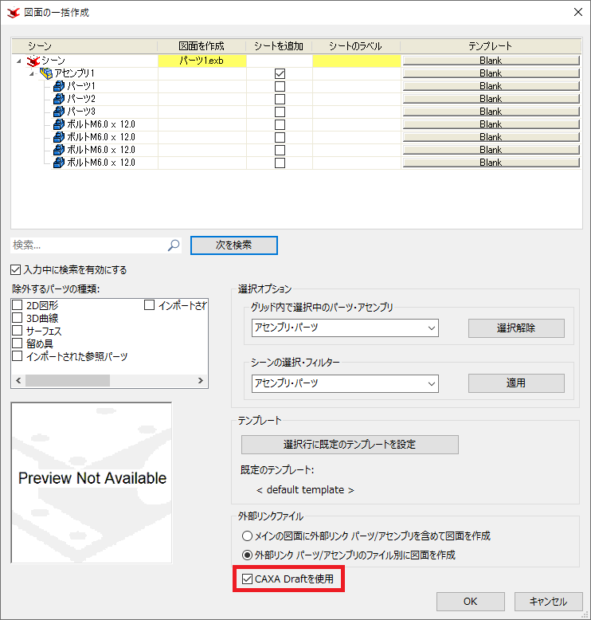Viewport: 591px width, 620px height.
Task: Select the アセンブリ1 tree row
Action: click(74, 73)
